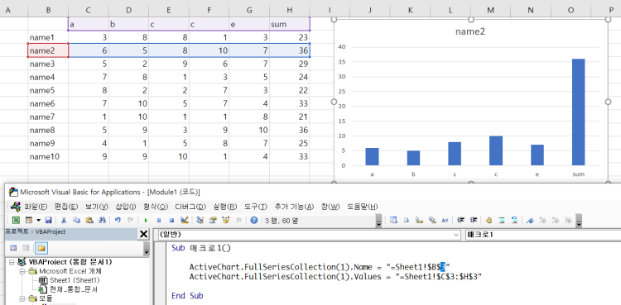Screen dimensions: 621x305
Task: Open the 매크로1 procedure dropdown
Action: click(543, 235)
